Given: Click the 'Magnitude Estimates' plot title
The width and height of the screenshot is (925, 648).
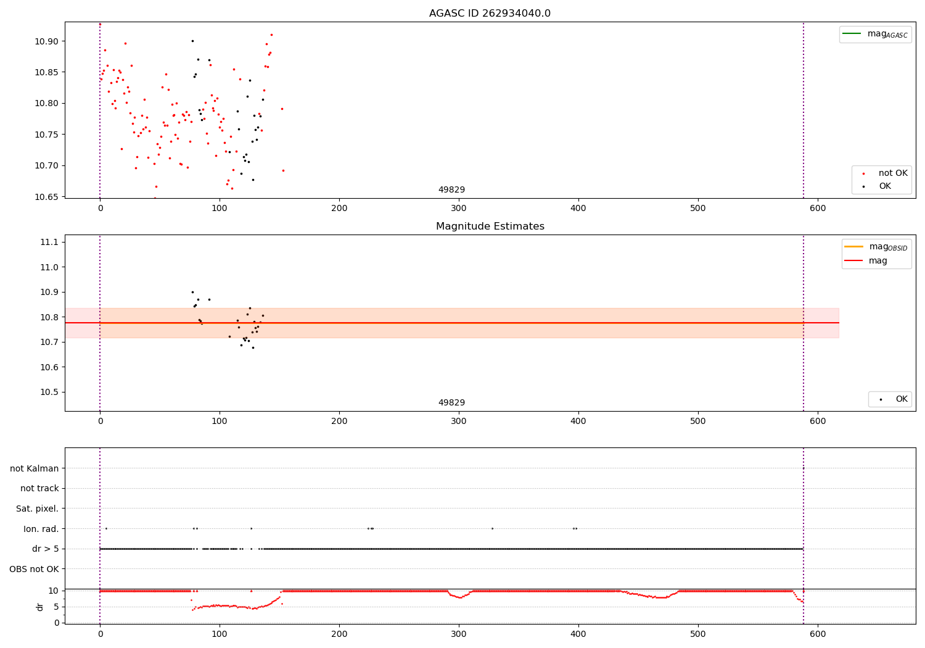Looking at the screenshot, I should (490, 226).
